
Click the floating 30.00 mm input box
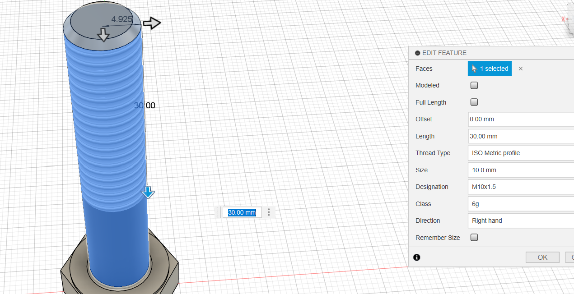(x=242, y=212)
